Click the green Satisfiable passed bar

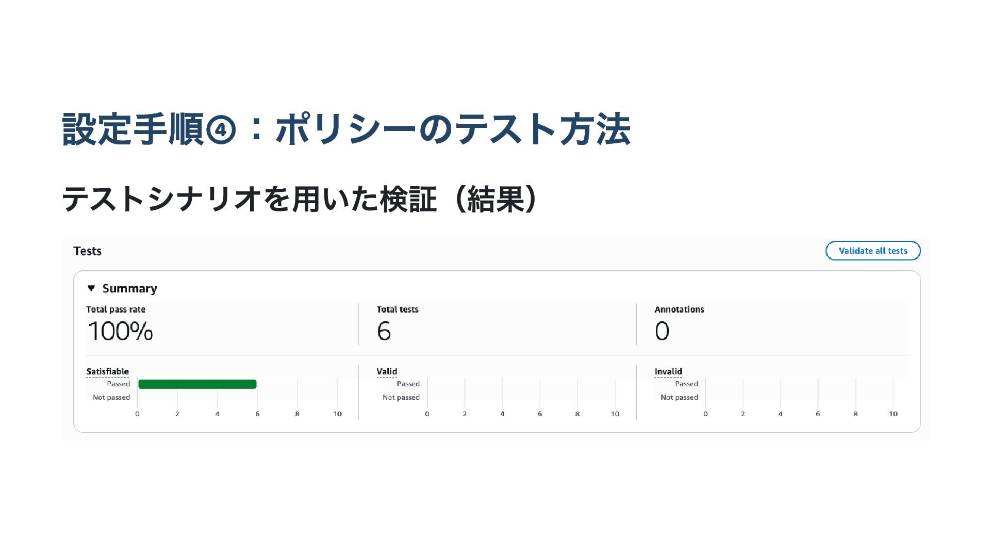point(197,384)
